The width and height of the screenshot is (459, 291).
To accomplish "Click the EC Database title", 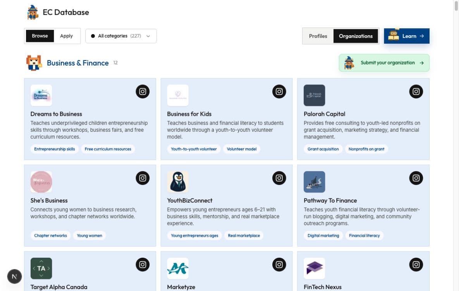I will [x=66, y=12].
